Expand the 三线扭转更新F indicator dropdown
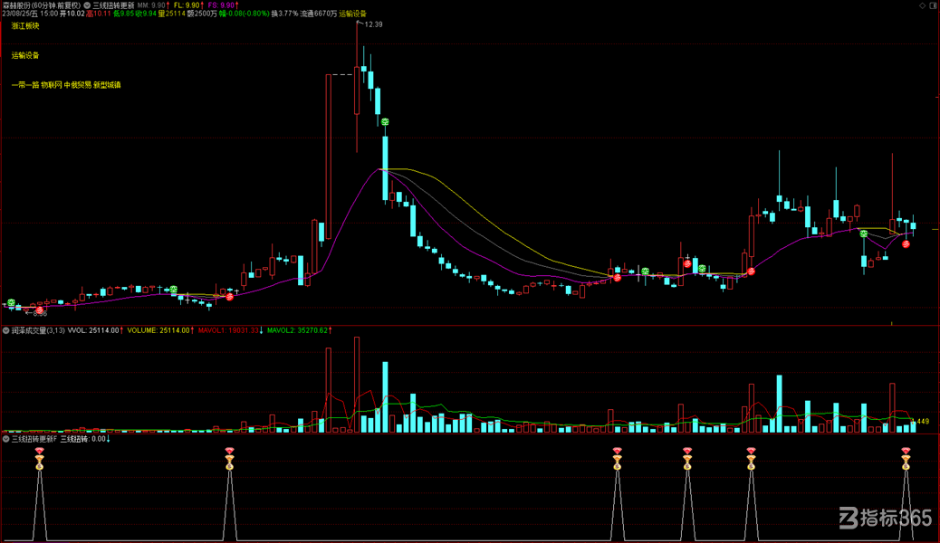Viewport: 940px width, 543px height. pos(6,439)
